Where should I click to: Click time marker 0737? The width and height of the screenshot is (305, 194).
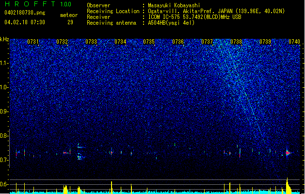[x=207, y=42]
